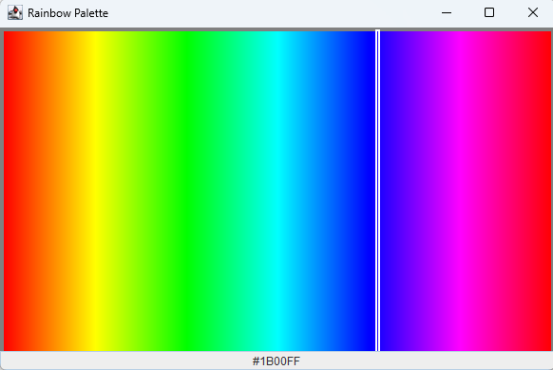The width and height of the screenshot is (553, 370).
Task: Minimize the Rainbow Palette window
Action: point(447,12)
